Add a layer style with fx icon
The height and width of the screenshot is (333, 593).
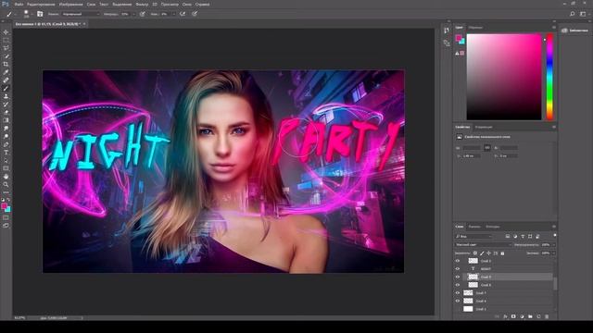505,316
